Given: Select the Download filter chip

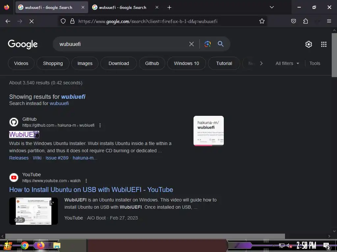Looking at the screenshot, I should (118, 63).
